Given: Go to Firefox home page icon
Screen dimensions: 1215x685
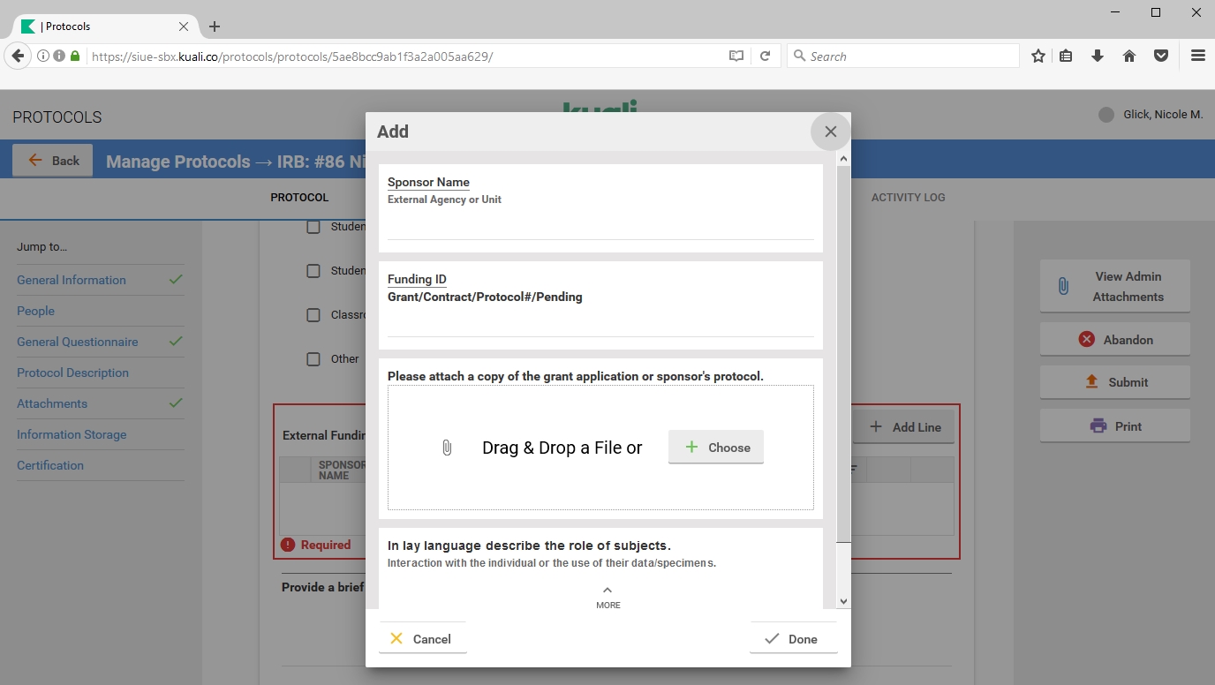Looking at the screenshot, I should coord(1129,56).
